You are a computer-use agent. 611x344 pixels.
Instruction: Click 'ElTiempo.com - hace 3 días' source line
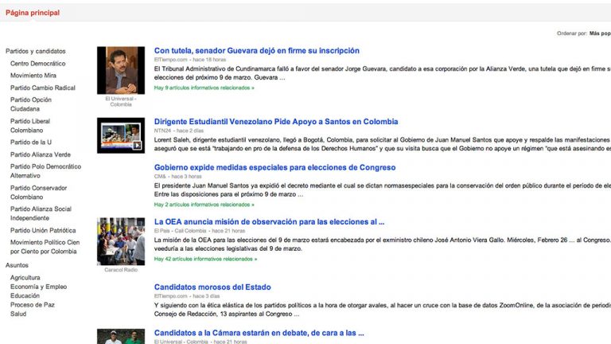click(x=187, y=296)
